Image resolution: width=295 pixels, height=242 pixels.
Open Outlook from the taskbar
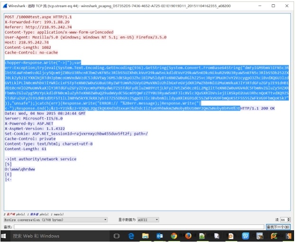(x=160, y=236)
